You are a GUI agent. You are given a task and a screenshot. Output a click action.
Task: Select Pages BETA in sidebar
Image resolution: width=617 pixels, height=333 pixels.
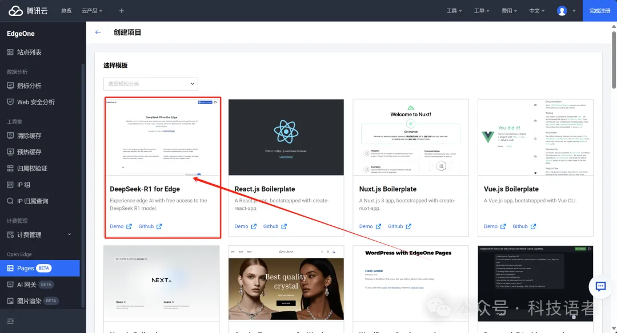(x=40, y=268)
